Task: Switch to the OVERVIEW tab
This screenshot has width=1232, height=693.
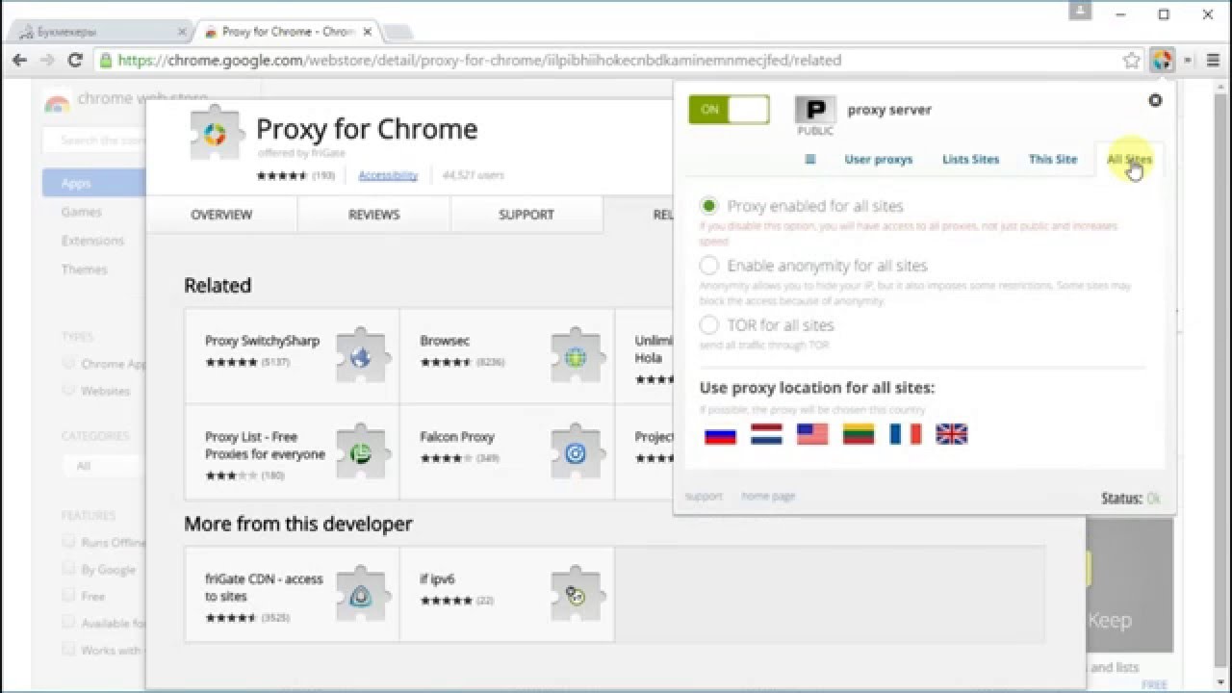Action: [221, 215]
